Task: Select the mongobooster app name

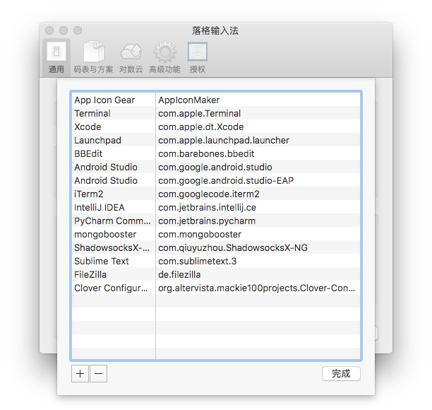Action: (105, 235)
